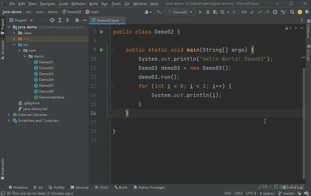The height and width of the screenshot is (196, 311).
Task: Click the UTF-8 encoding in status bar
Action: (251, 193)
